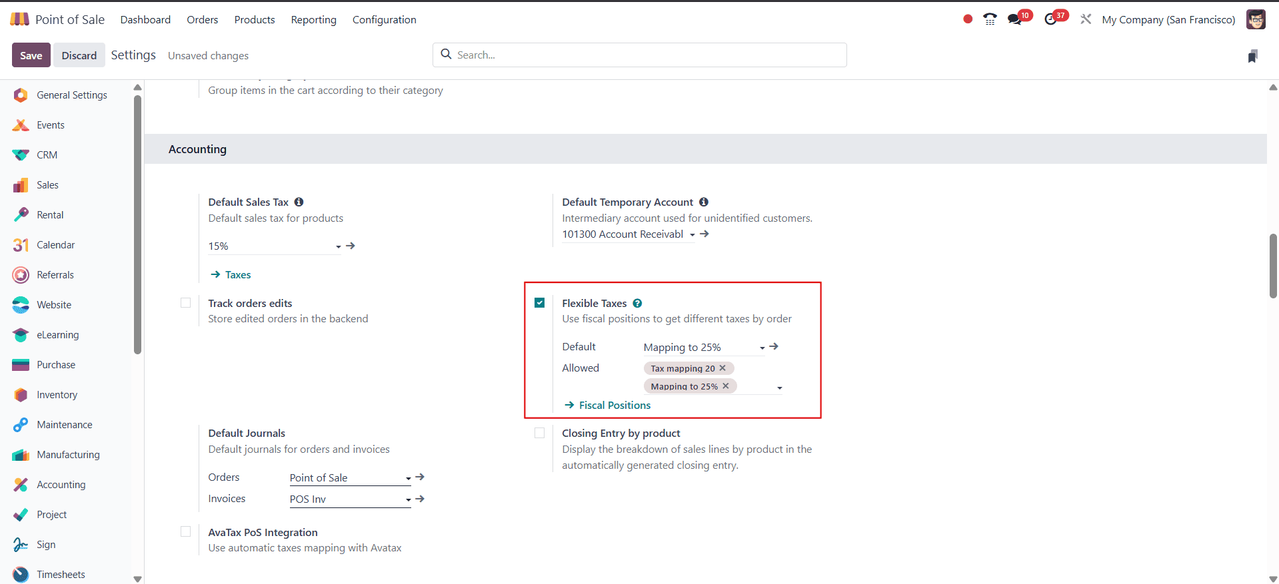Enable Closing Entry by product checkbox
1279x584 pixels.
point(540,433)
